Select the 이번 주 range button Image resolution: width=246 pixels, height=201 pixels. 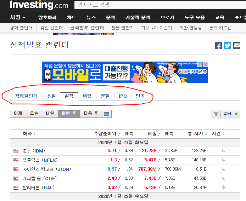69,114
